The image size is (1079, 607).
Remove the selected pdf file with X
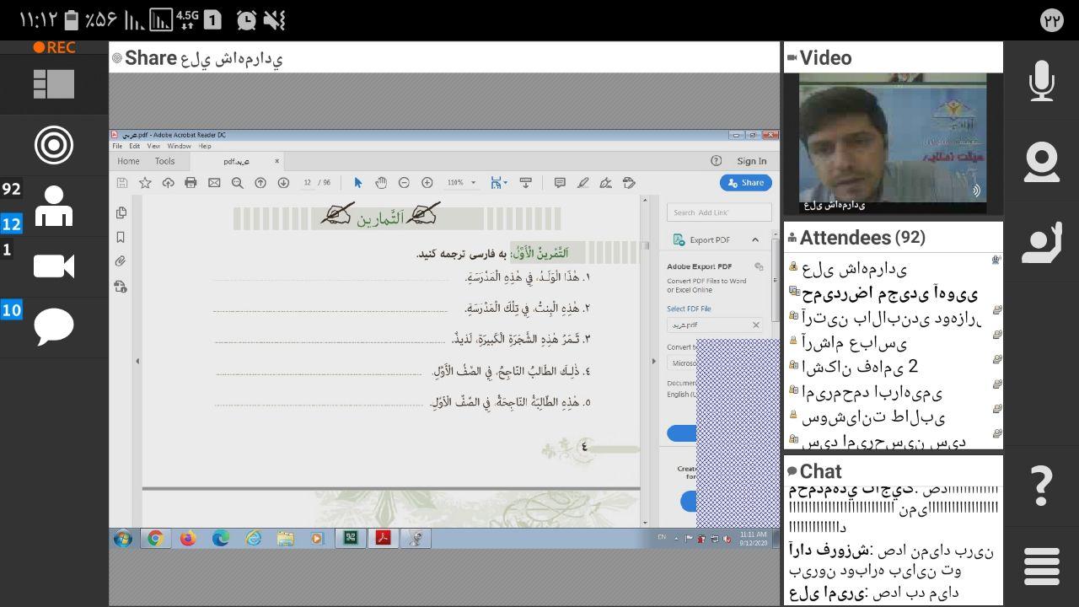click(x=755, y=325)
